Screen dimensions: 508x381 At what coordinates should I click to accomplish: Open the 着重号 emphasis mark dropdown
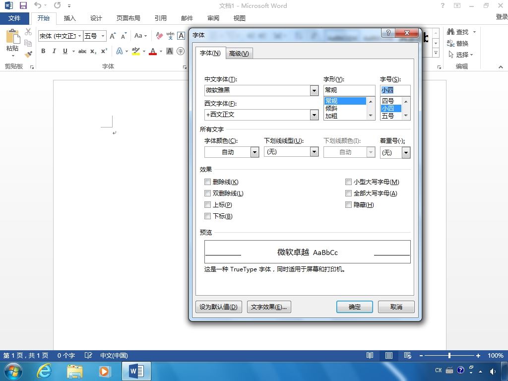coord(406,152)
